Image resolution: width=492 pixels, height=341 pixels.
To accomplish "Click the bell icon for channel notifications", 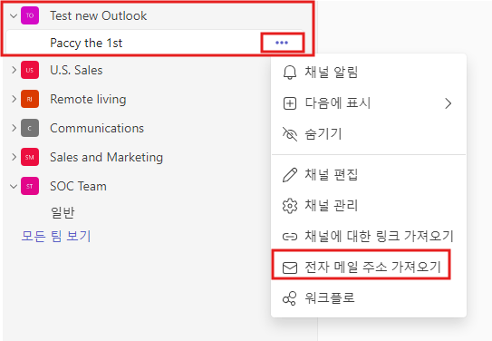I will click(x=290, y=73).
